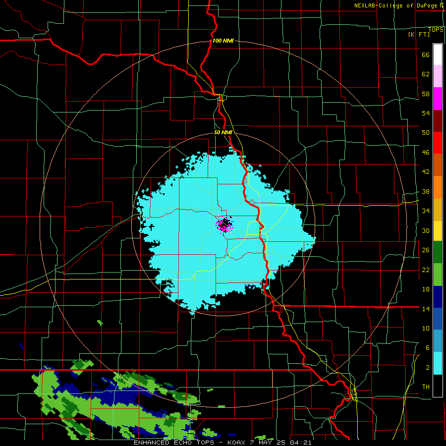Viewport: 446px width, 446px height.
Task: Click the navy 22 kft legend swatch
Action: [x=438, y=297]
